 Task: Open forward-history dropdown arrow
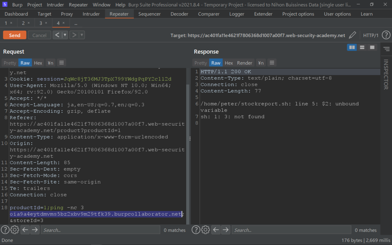(x=82, y=35)
